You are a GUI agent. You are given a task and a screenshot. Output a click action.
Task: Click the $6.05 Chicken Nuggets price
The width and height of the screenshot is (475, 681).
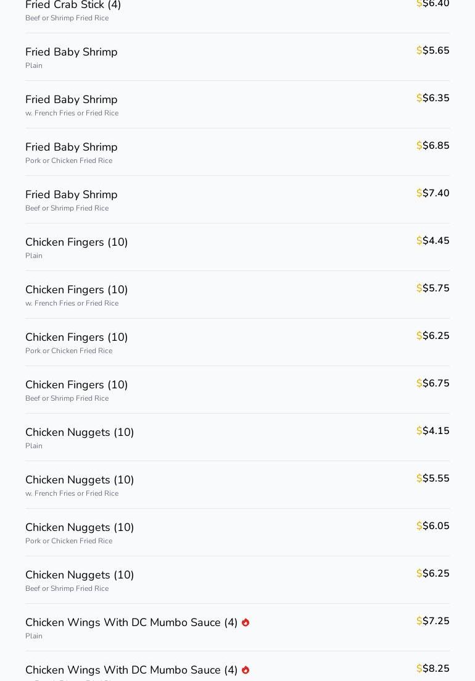(433, 526)
